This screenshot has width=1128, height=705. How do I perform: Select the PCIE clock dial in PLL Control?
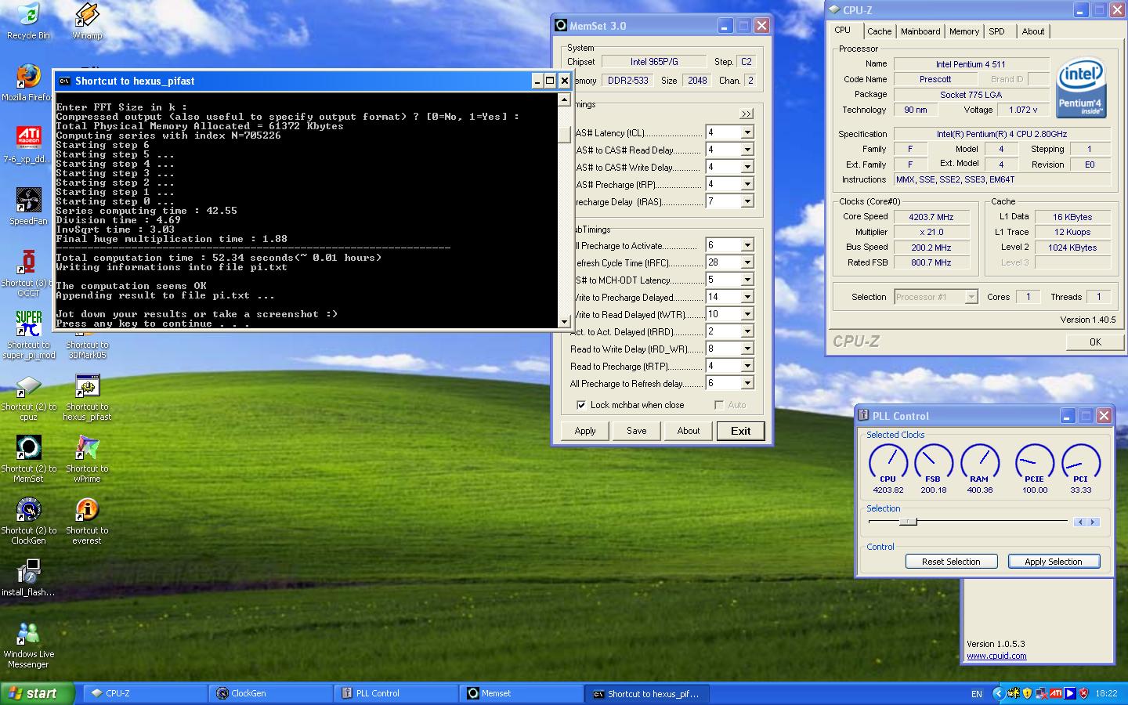(1034, 468)
